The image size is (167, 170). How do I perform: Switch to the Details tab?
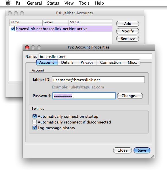pyautogui.click(x=67, y=62)
